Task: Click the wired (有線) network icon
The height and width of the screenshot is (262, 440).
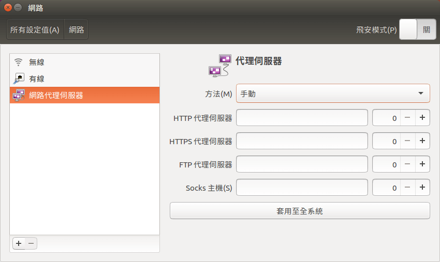Action: pyautogui.click(x=19, y=79)
